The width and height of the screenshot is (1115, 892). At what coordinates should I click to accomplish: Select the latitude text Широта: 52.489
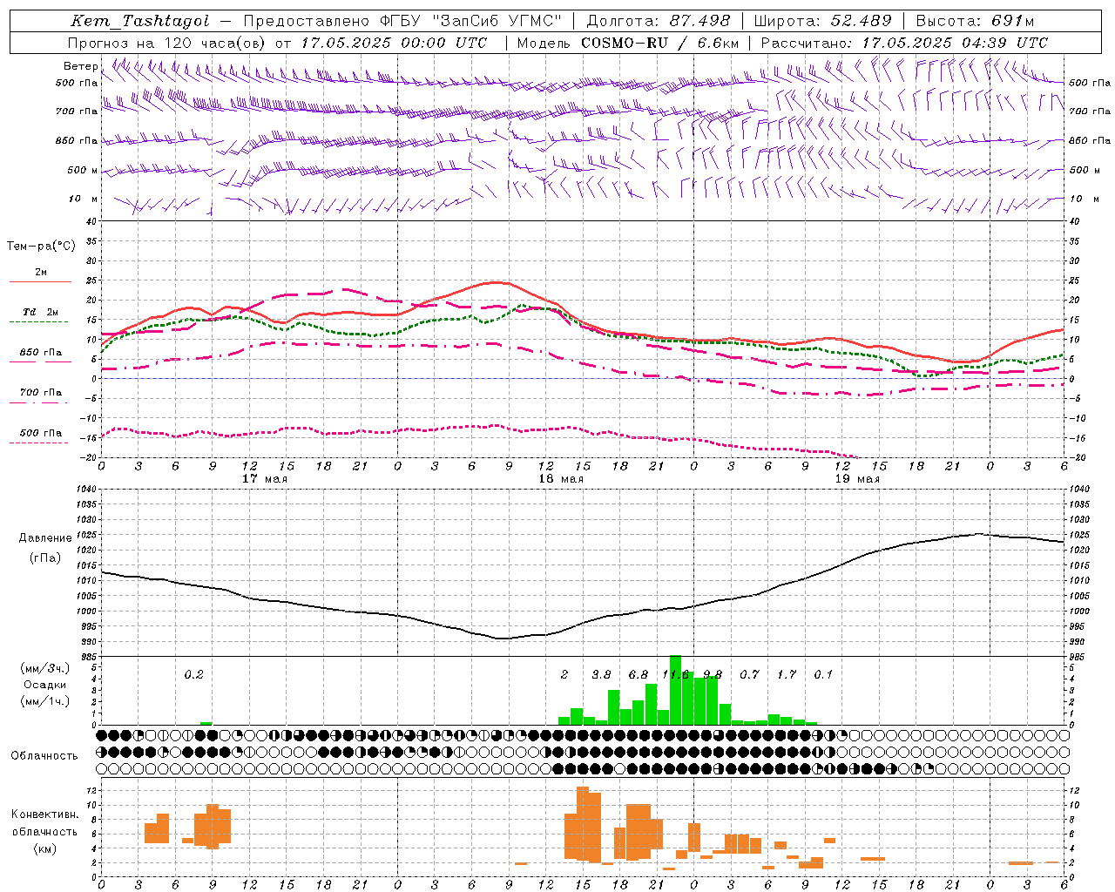pyautogui.click(x=822, y=21)
